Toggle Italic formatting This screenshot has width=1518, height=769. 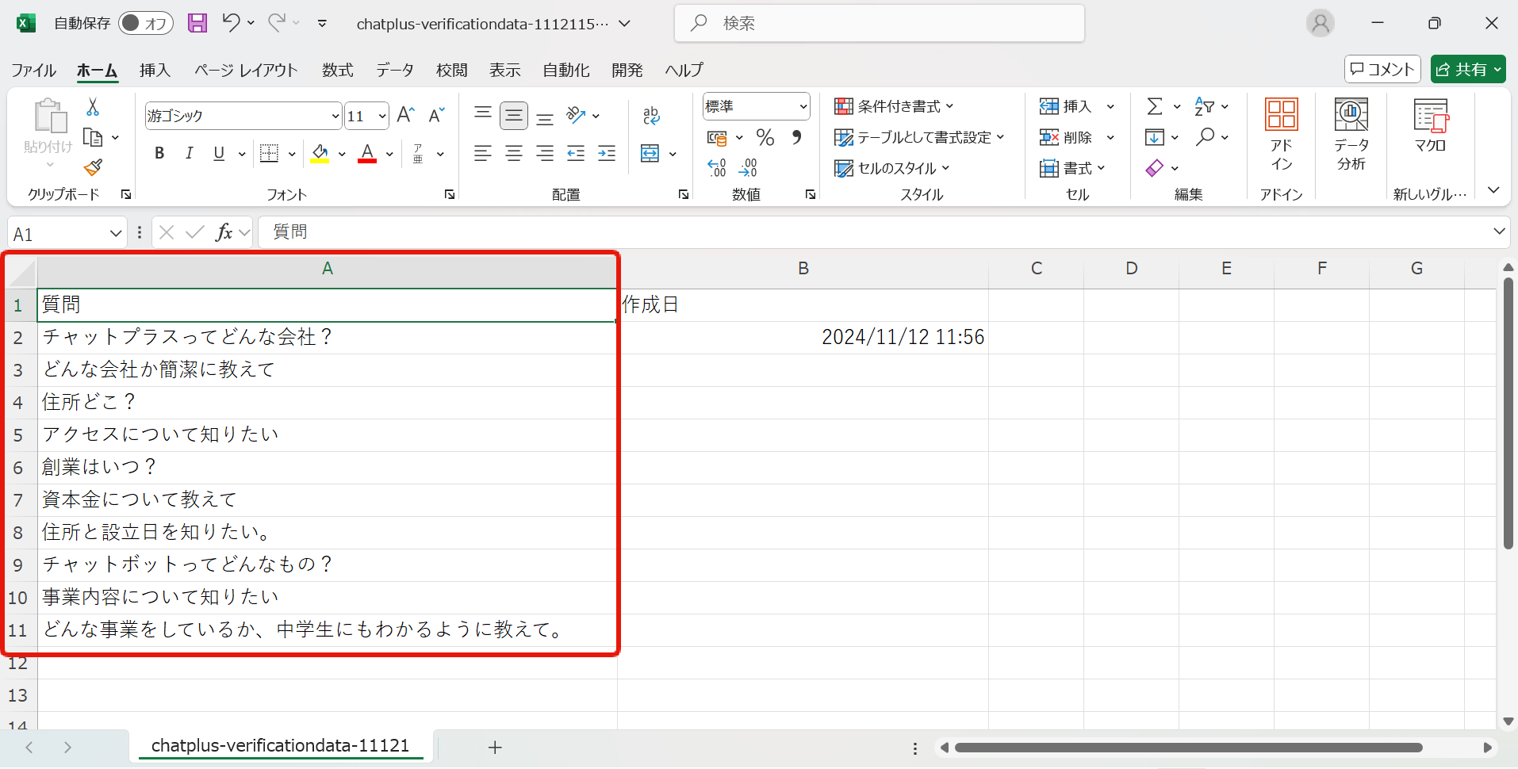(x=189, y=153)
